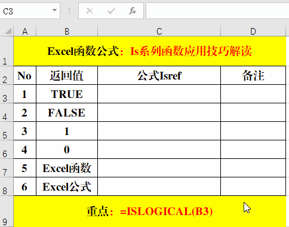Select cell A3 with number 1
289x227 pixels.
(25, 94)
